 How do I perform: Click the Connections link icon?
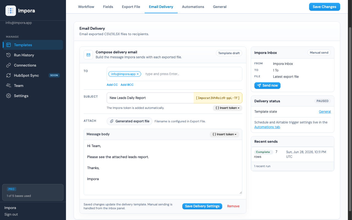(x=9, y=65)
